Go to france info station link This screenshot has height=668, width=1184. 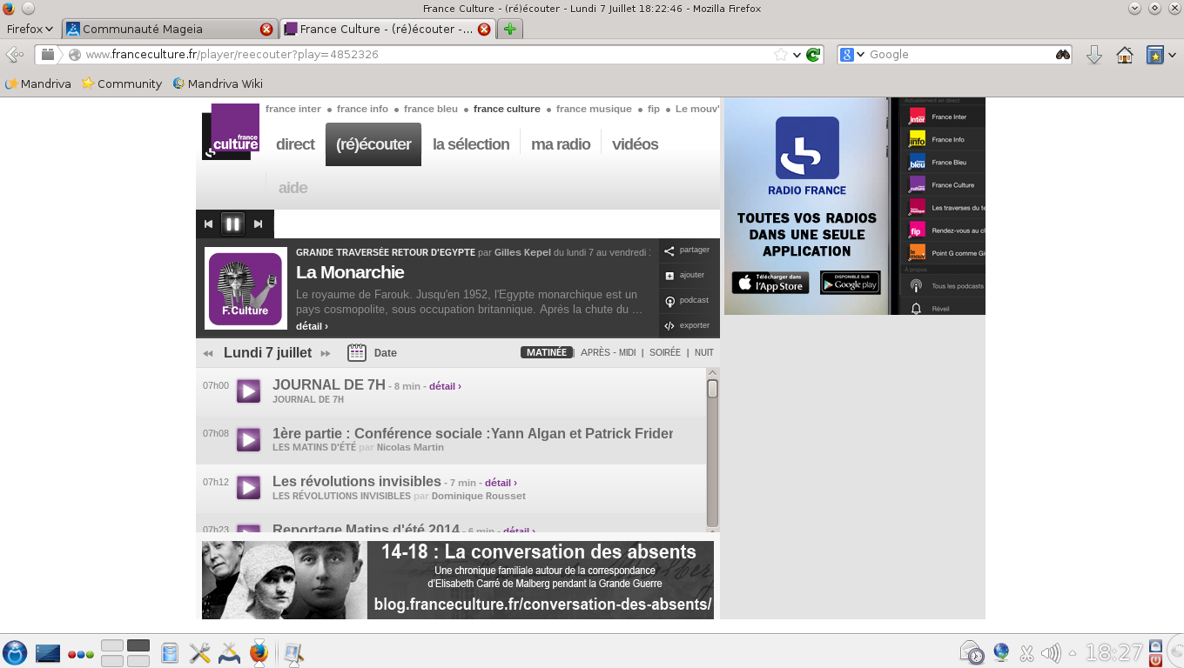pyautogui.click(x=362, y=109)
